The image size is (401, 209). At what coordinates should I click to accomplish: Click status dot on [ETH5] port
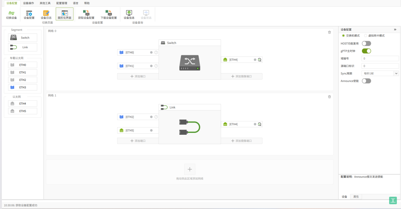pos(151,130)
